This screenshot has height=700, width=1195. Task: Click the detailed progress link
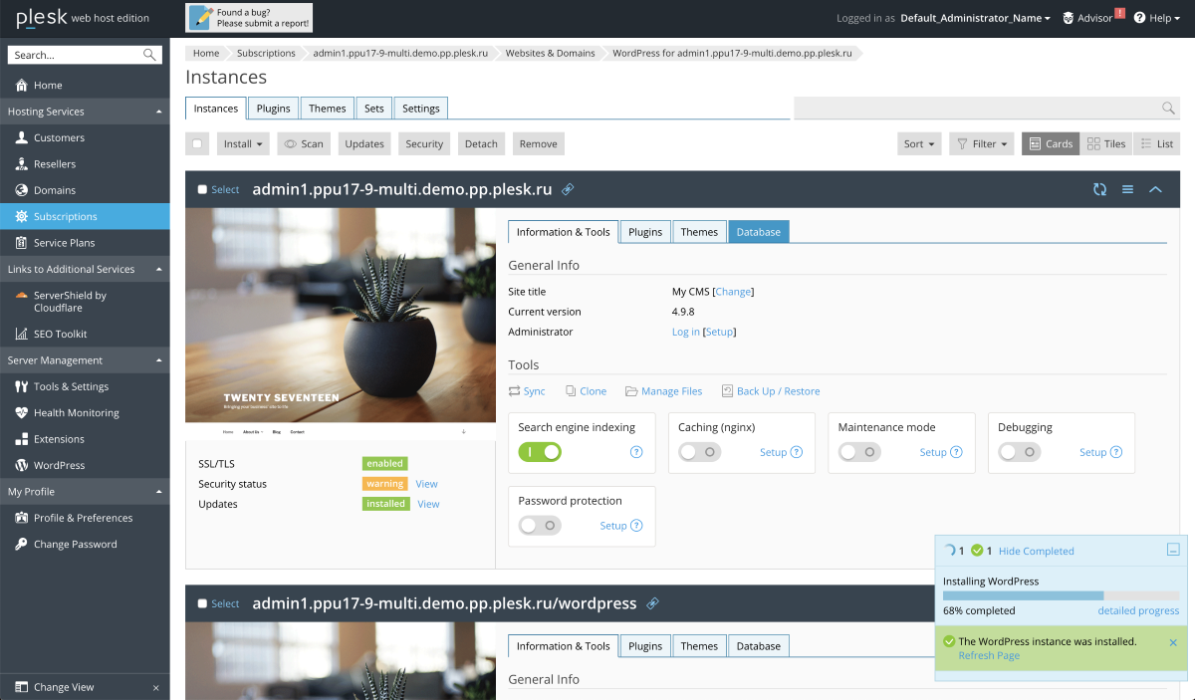click(x=1137, y=610)
